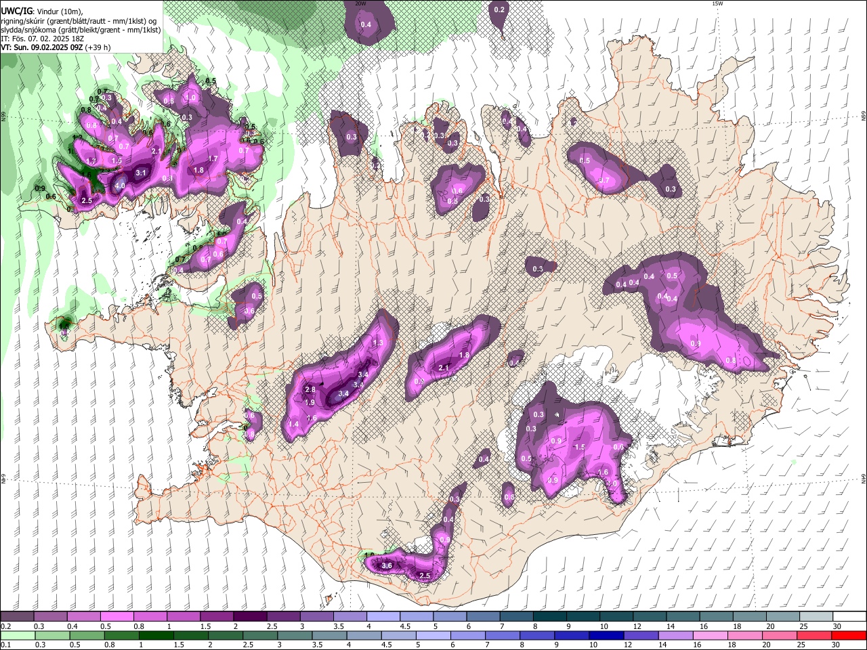Click the 2.8 value on the map

pyautogui.click(x=310, y=390)
